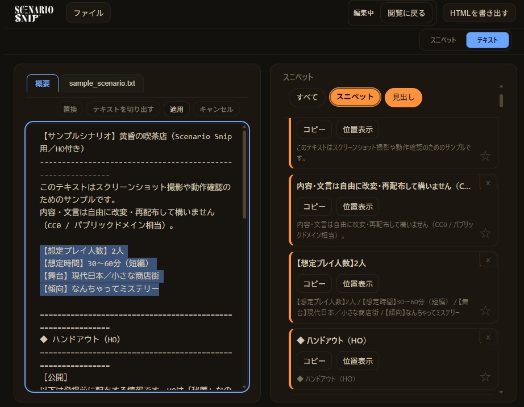Remove the '内容・文言は自由に改変' snippet card
This screenshot has width=524, height=407.
click(x=488, y=183)
